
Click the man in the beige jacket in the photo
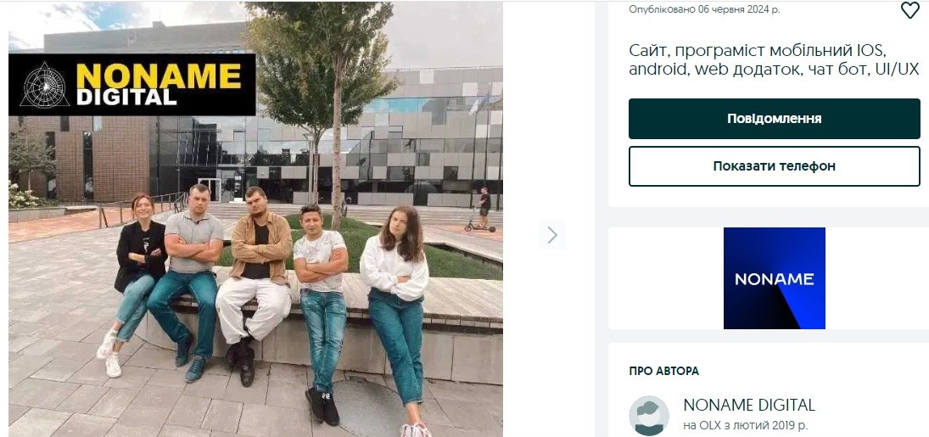point(257,284)
